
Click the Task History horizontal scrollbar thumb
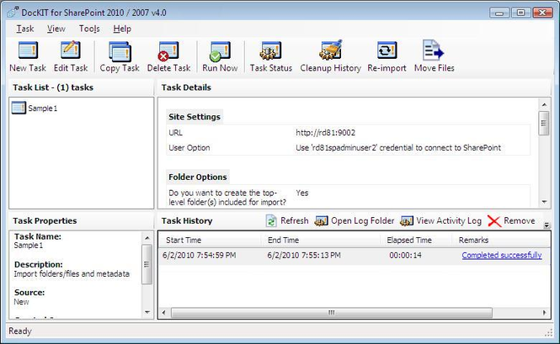[x=332, y=313]
